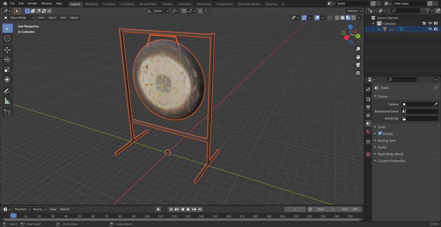Select the Add Cube tool
This screenshot has height=227, width=441.
(x=7, y=113)
